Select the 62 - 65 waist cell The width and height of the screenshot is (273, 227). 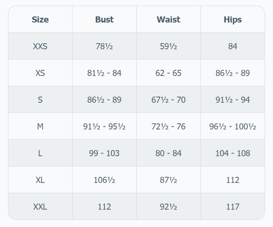click(x=169, y=73)
